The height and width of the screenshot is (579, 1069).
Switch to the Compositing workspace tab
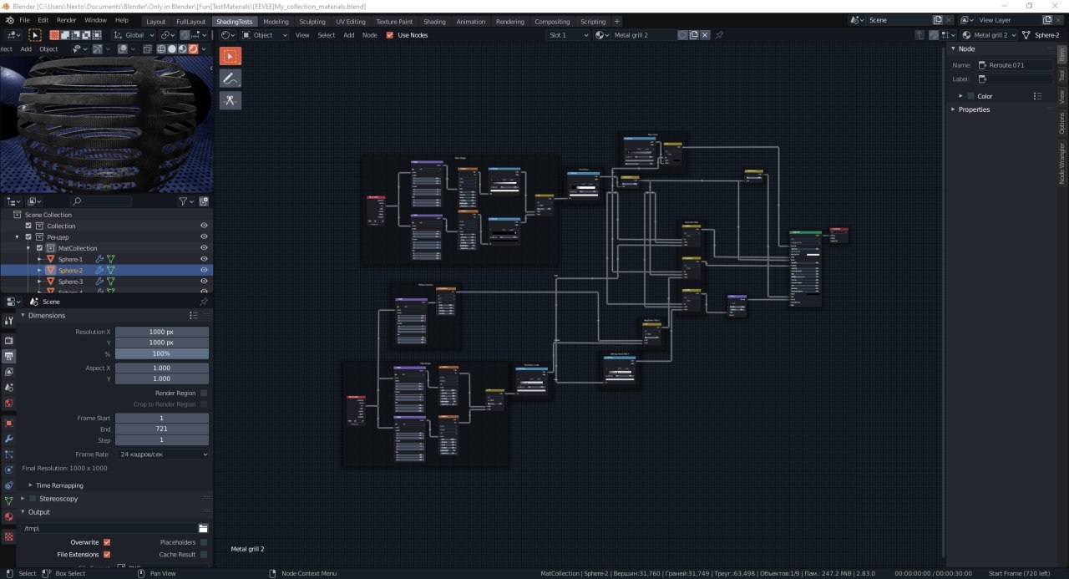552,22
